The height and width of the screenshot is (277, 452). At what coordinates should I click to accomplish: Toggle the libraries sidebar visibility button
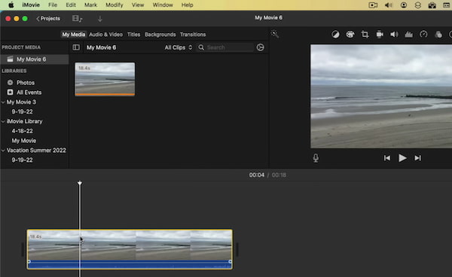pyautogui.click(x=76, y=47)
